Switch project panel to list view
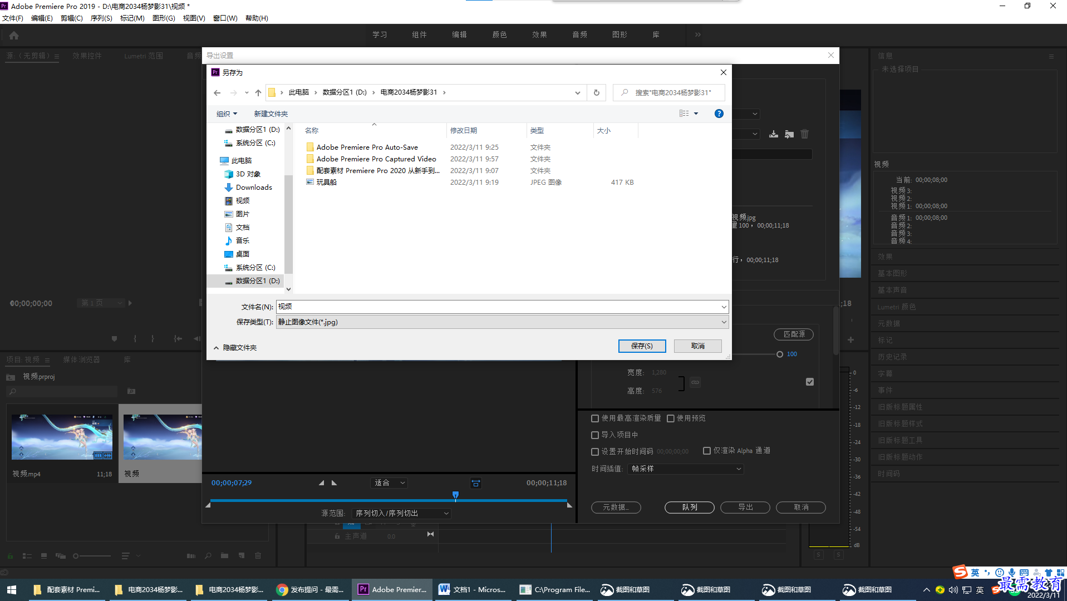 pos(27,556)
